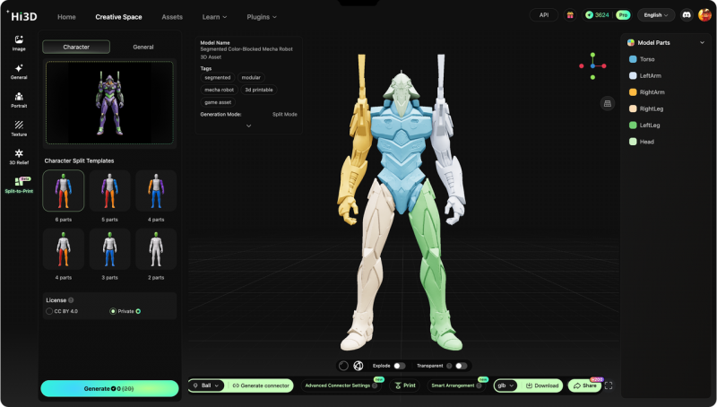Click the Pro plan badge
Image resolution: width=717 pixels, height=407 pixels.
point(623,15)
